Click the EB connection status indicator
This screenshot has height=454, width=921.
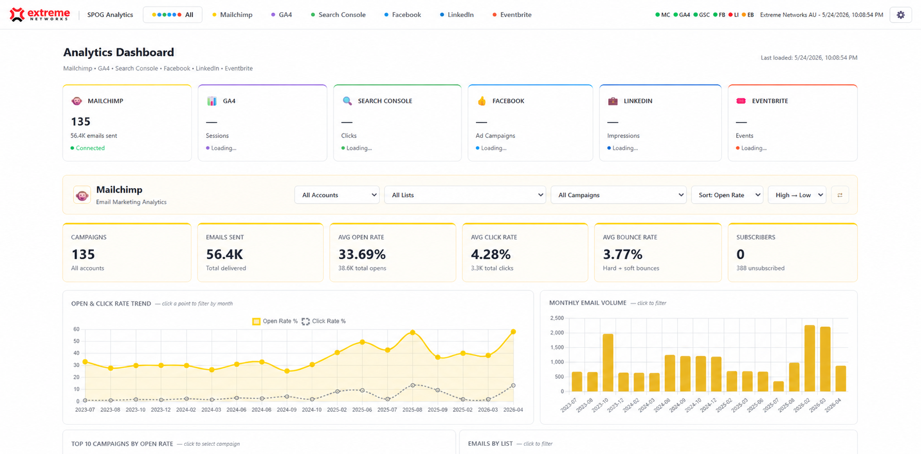tap(748, 15)
